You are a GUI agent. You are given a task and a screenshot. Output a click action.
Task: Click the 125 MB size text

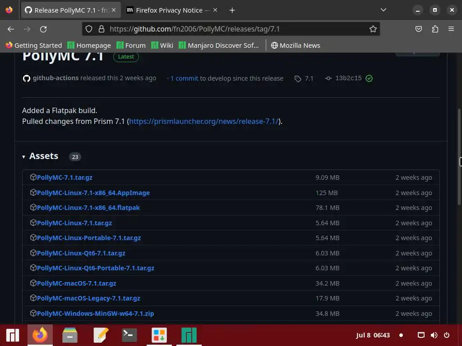(x=327, y=193)
